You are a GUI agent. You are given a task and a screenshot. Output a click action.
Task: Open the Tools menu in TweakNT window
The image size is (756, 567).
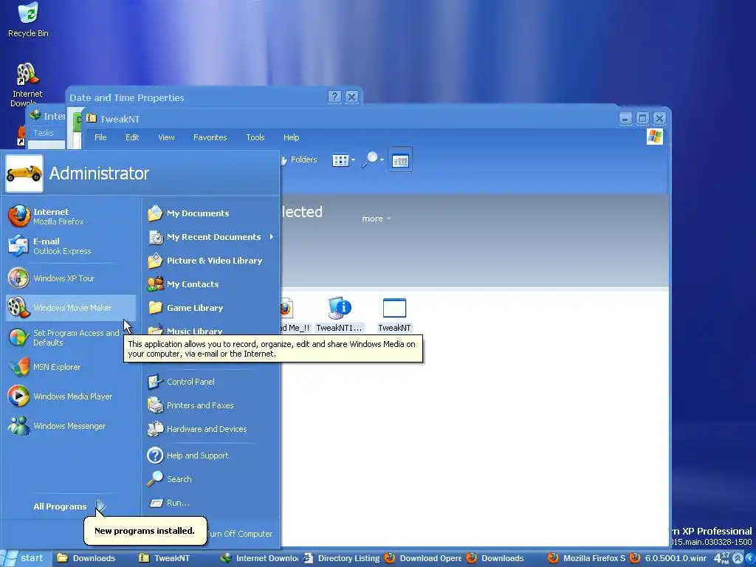click(255, 137)
